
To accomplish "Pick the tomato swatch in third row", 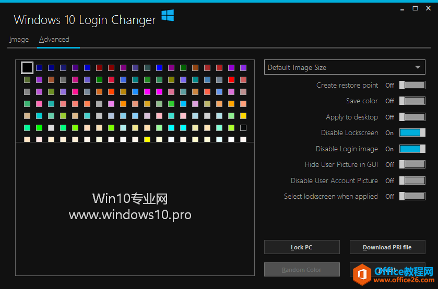I will [207, 92].
